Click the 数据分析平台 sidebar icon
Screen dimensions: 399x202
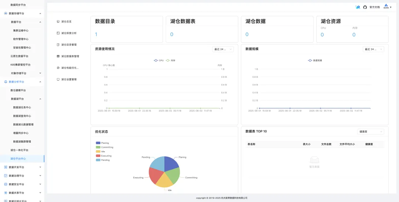coord(6,82)
